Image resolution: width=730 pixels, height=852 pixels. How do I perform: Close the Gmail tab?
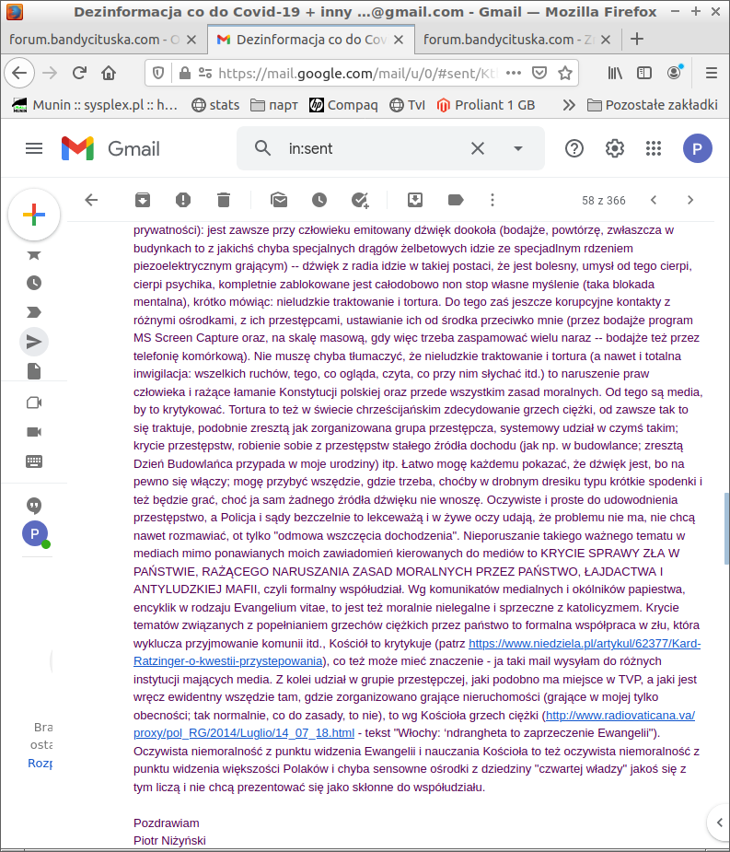(398, 40)
